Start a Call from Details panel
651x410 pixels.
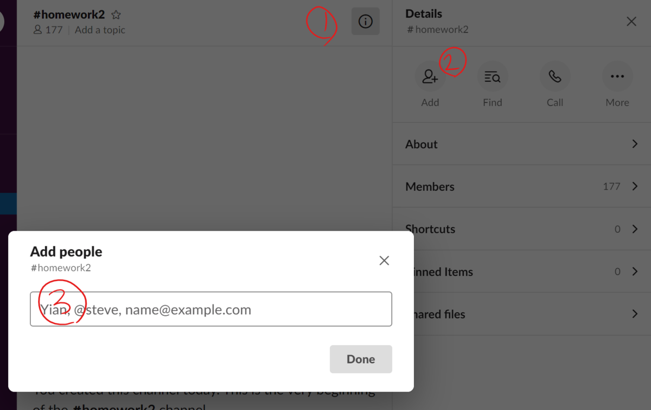point(555,77)
